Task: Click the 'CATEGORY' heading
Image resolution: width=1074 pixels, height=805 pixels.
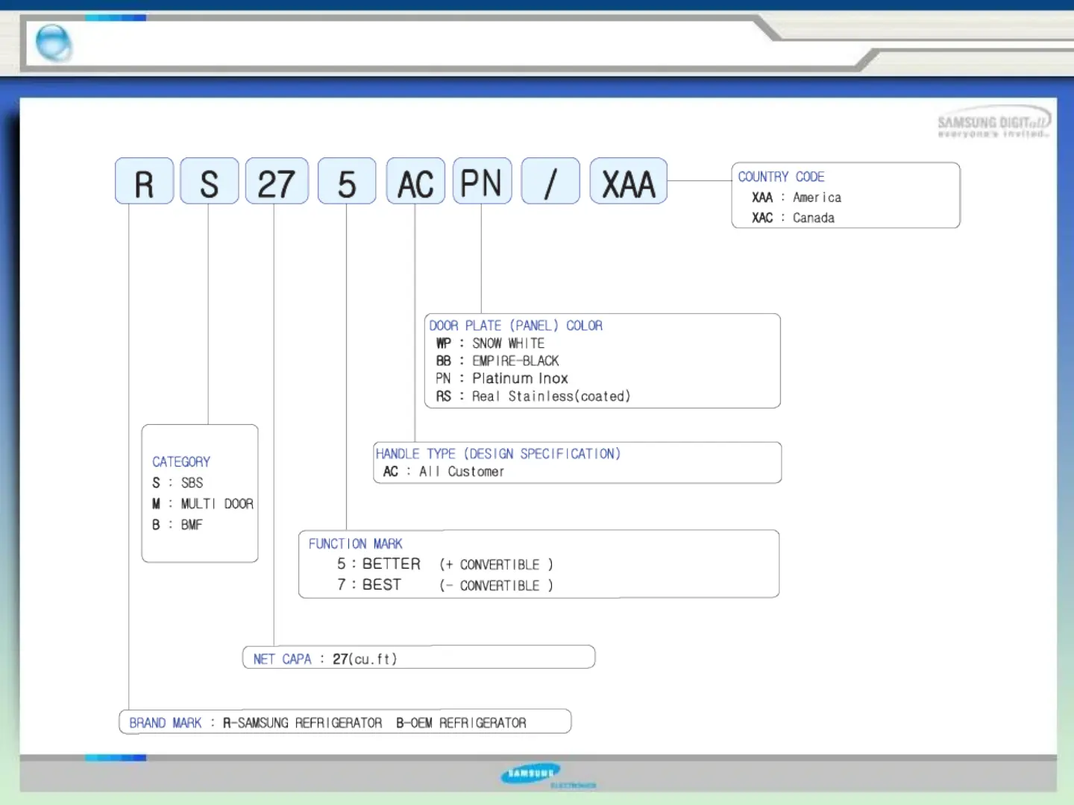Action: (x=181, y=462)
